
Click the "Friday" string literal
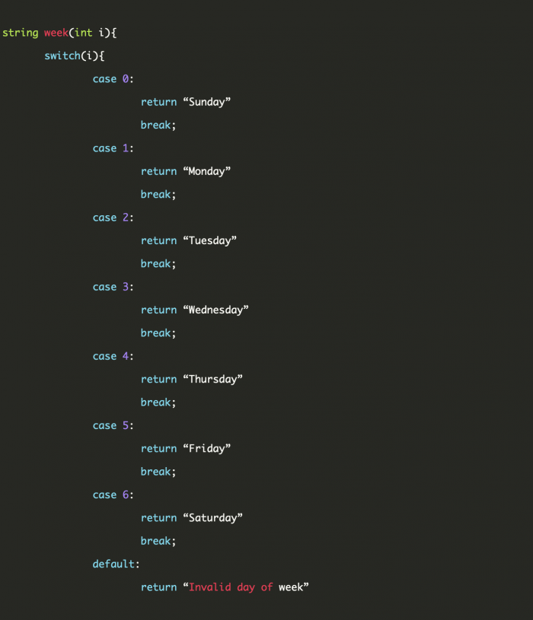tap(206, 448)
